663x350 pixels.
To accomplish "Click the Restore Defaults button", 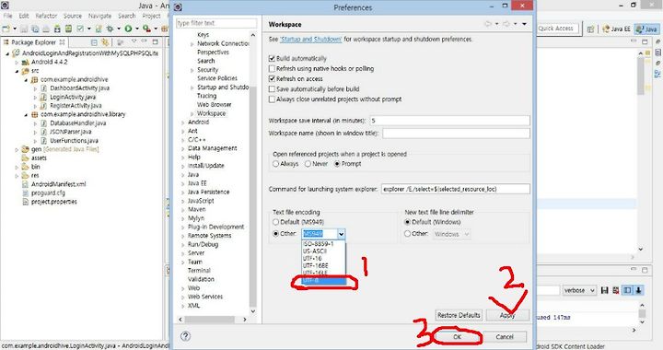I will tap(459, 315).
